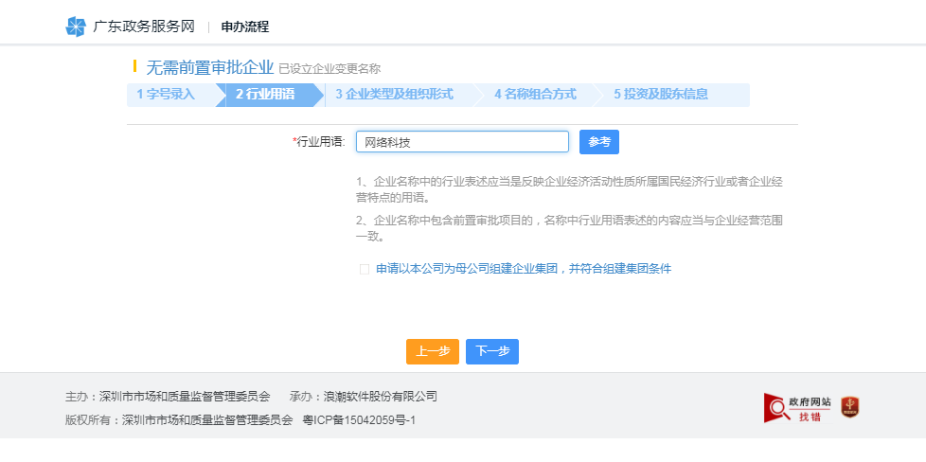
Task: Click the 申办流程 header text
Action: point(245,27)
